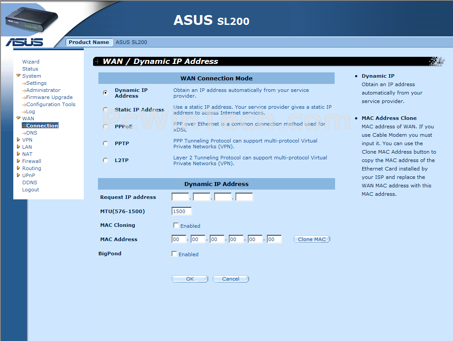Click the second MAC Address byte field
Screen dimensions: 453x341
198,239
